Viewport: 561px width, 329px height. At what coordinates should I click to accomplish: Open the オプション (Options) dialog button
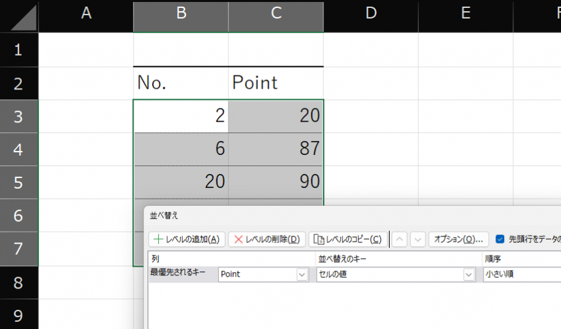(x=458, y=239)
